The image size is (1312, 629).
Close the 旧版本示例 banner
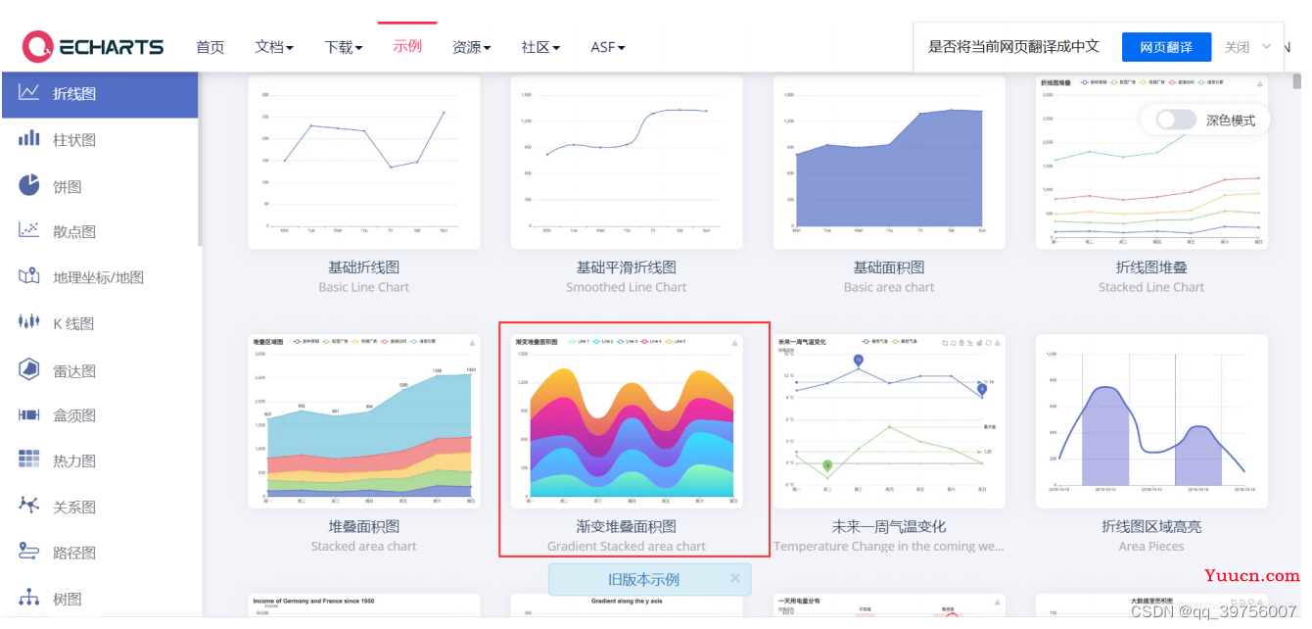point(735,579)
